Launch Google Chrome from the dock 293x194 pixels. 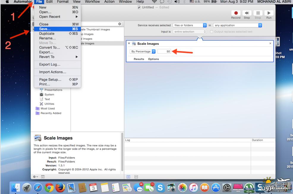tap(49, 187)
